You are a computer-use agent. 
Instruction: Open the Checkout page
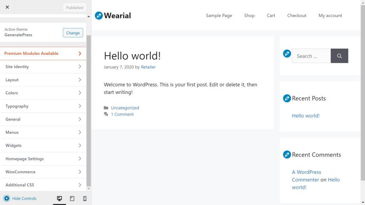[x=297, y=16]
